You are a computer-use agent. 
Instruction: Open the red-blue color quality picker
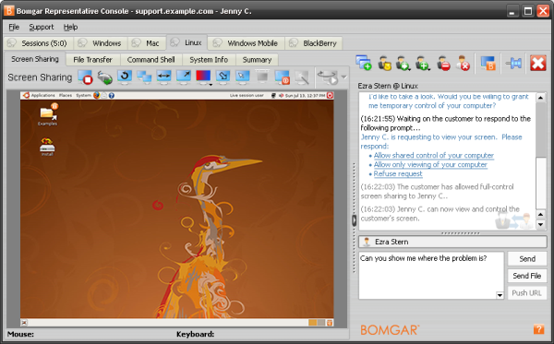click(x=204, y=77)
